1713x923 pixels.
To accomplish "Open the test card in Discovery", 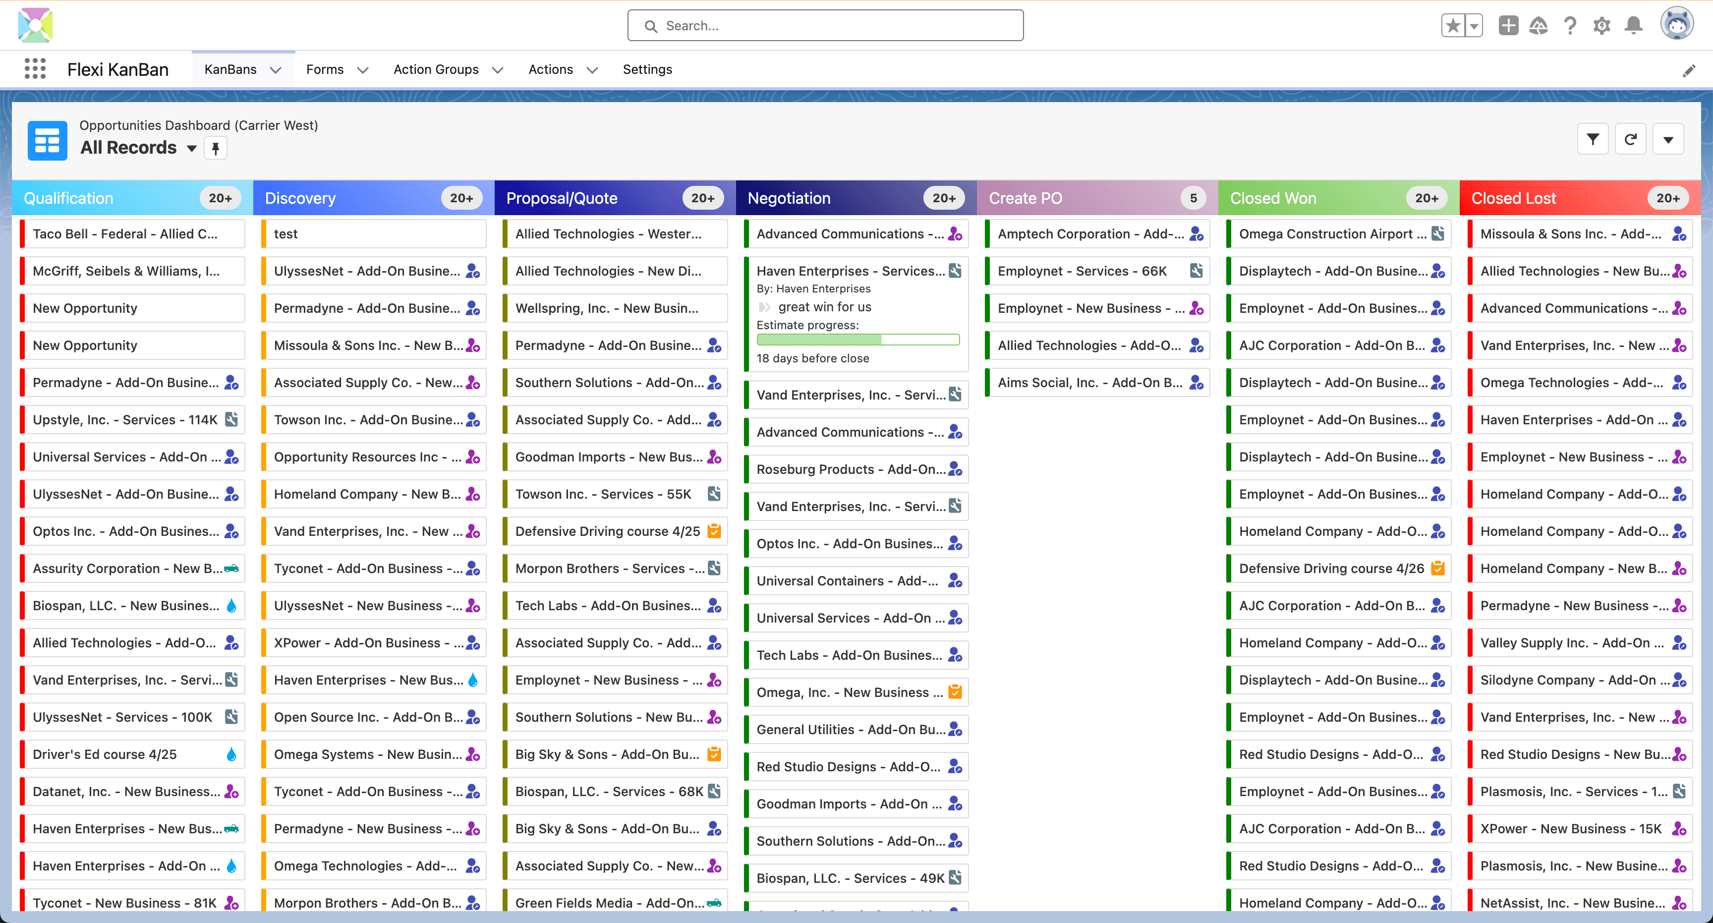I will coord(374,234).
